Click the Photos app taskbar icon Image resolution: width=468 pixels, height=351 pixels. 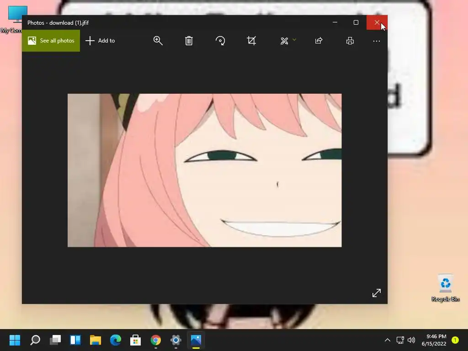pyautogui.click(x=196, y=340)
